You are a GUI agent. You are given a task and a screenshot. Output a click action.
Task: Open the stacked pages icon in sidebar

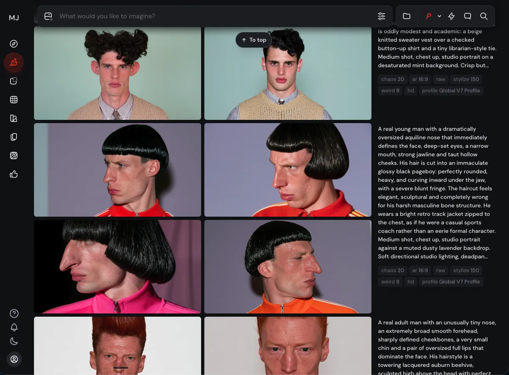tap(14, 137)
